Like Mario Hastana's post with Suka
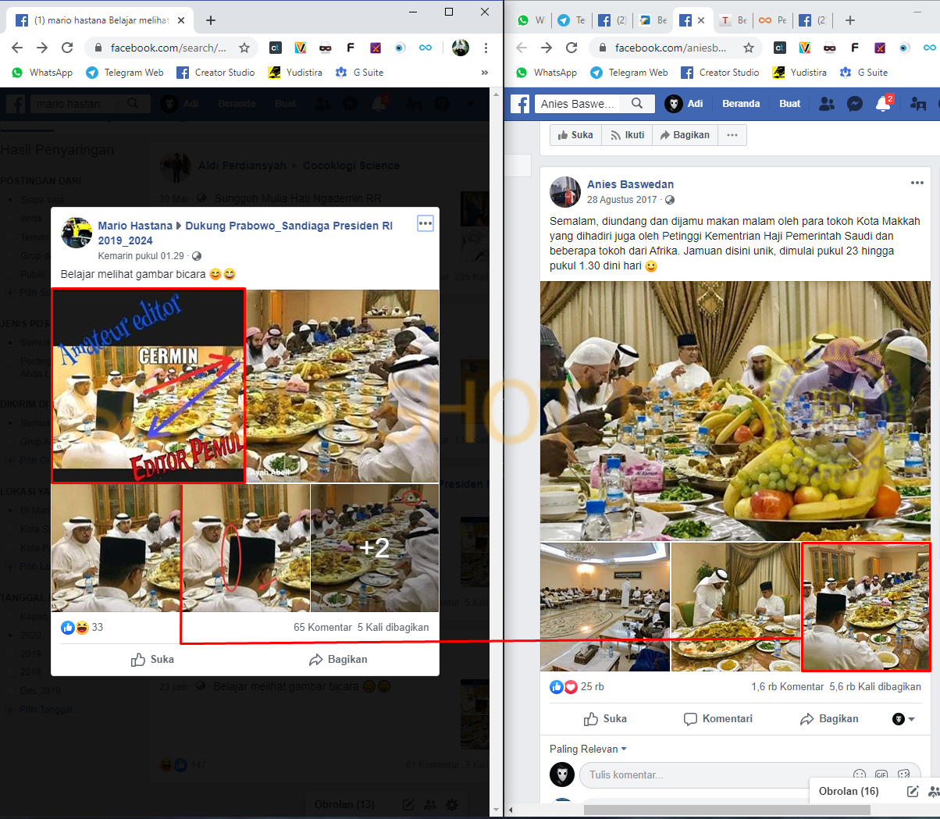This screenshot has height=819, width=940. [152, 660]
